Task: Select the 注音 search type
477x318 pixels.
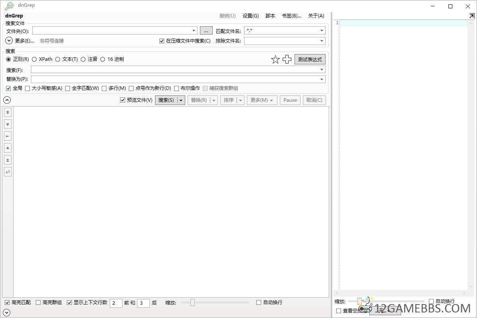Action: point(89,59)
